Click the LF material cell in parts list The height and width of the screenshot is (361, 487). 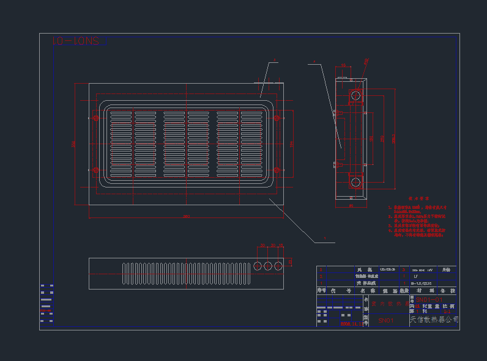coord(416,276)
